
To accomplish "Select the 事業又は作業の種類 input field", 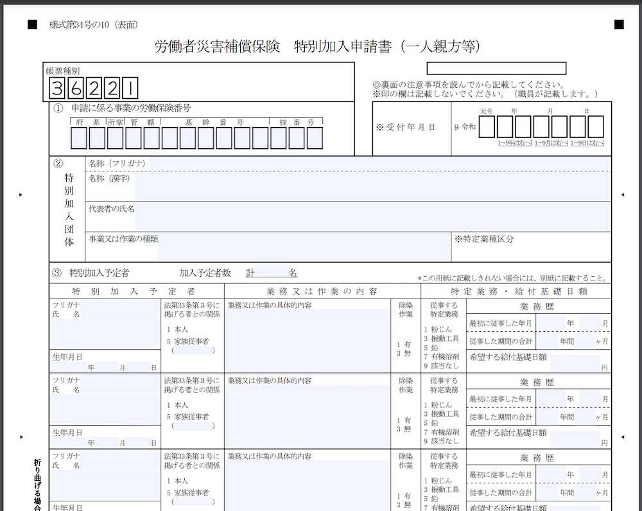I will tap(302, 247).
